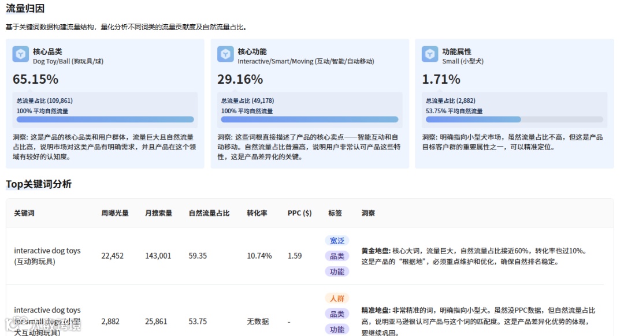Click the 宽泛 tag in first row
This screenshot has height=336, width=624.
(x=337, y=241)
